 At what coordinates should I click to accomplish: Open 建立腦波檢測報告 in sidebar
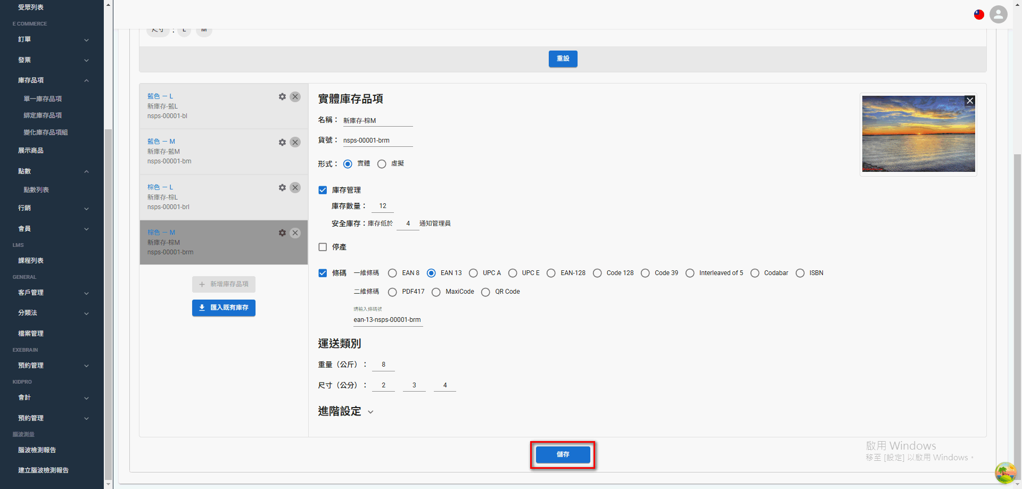43,470
